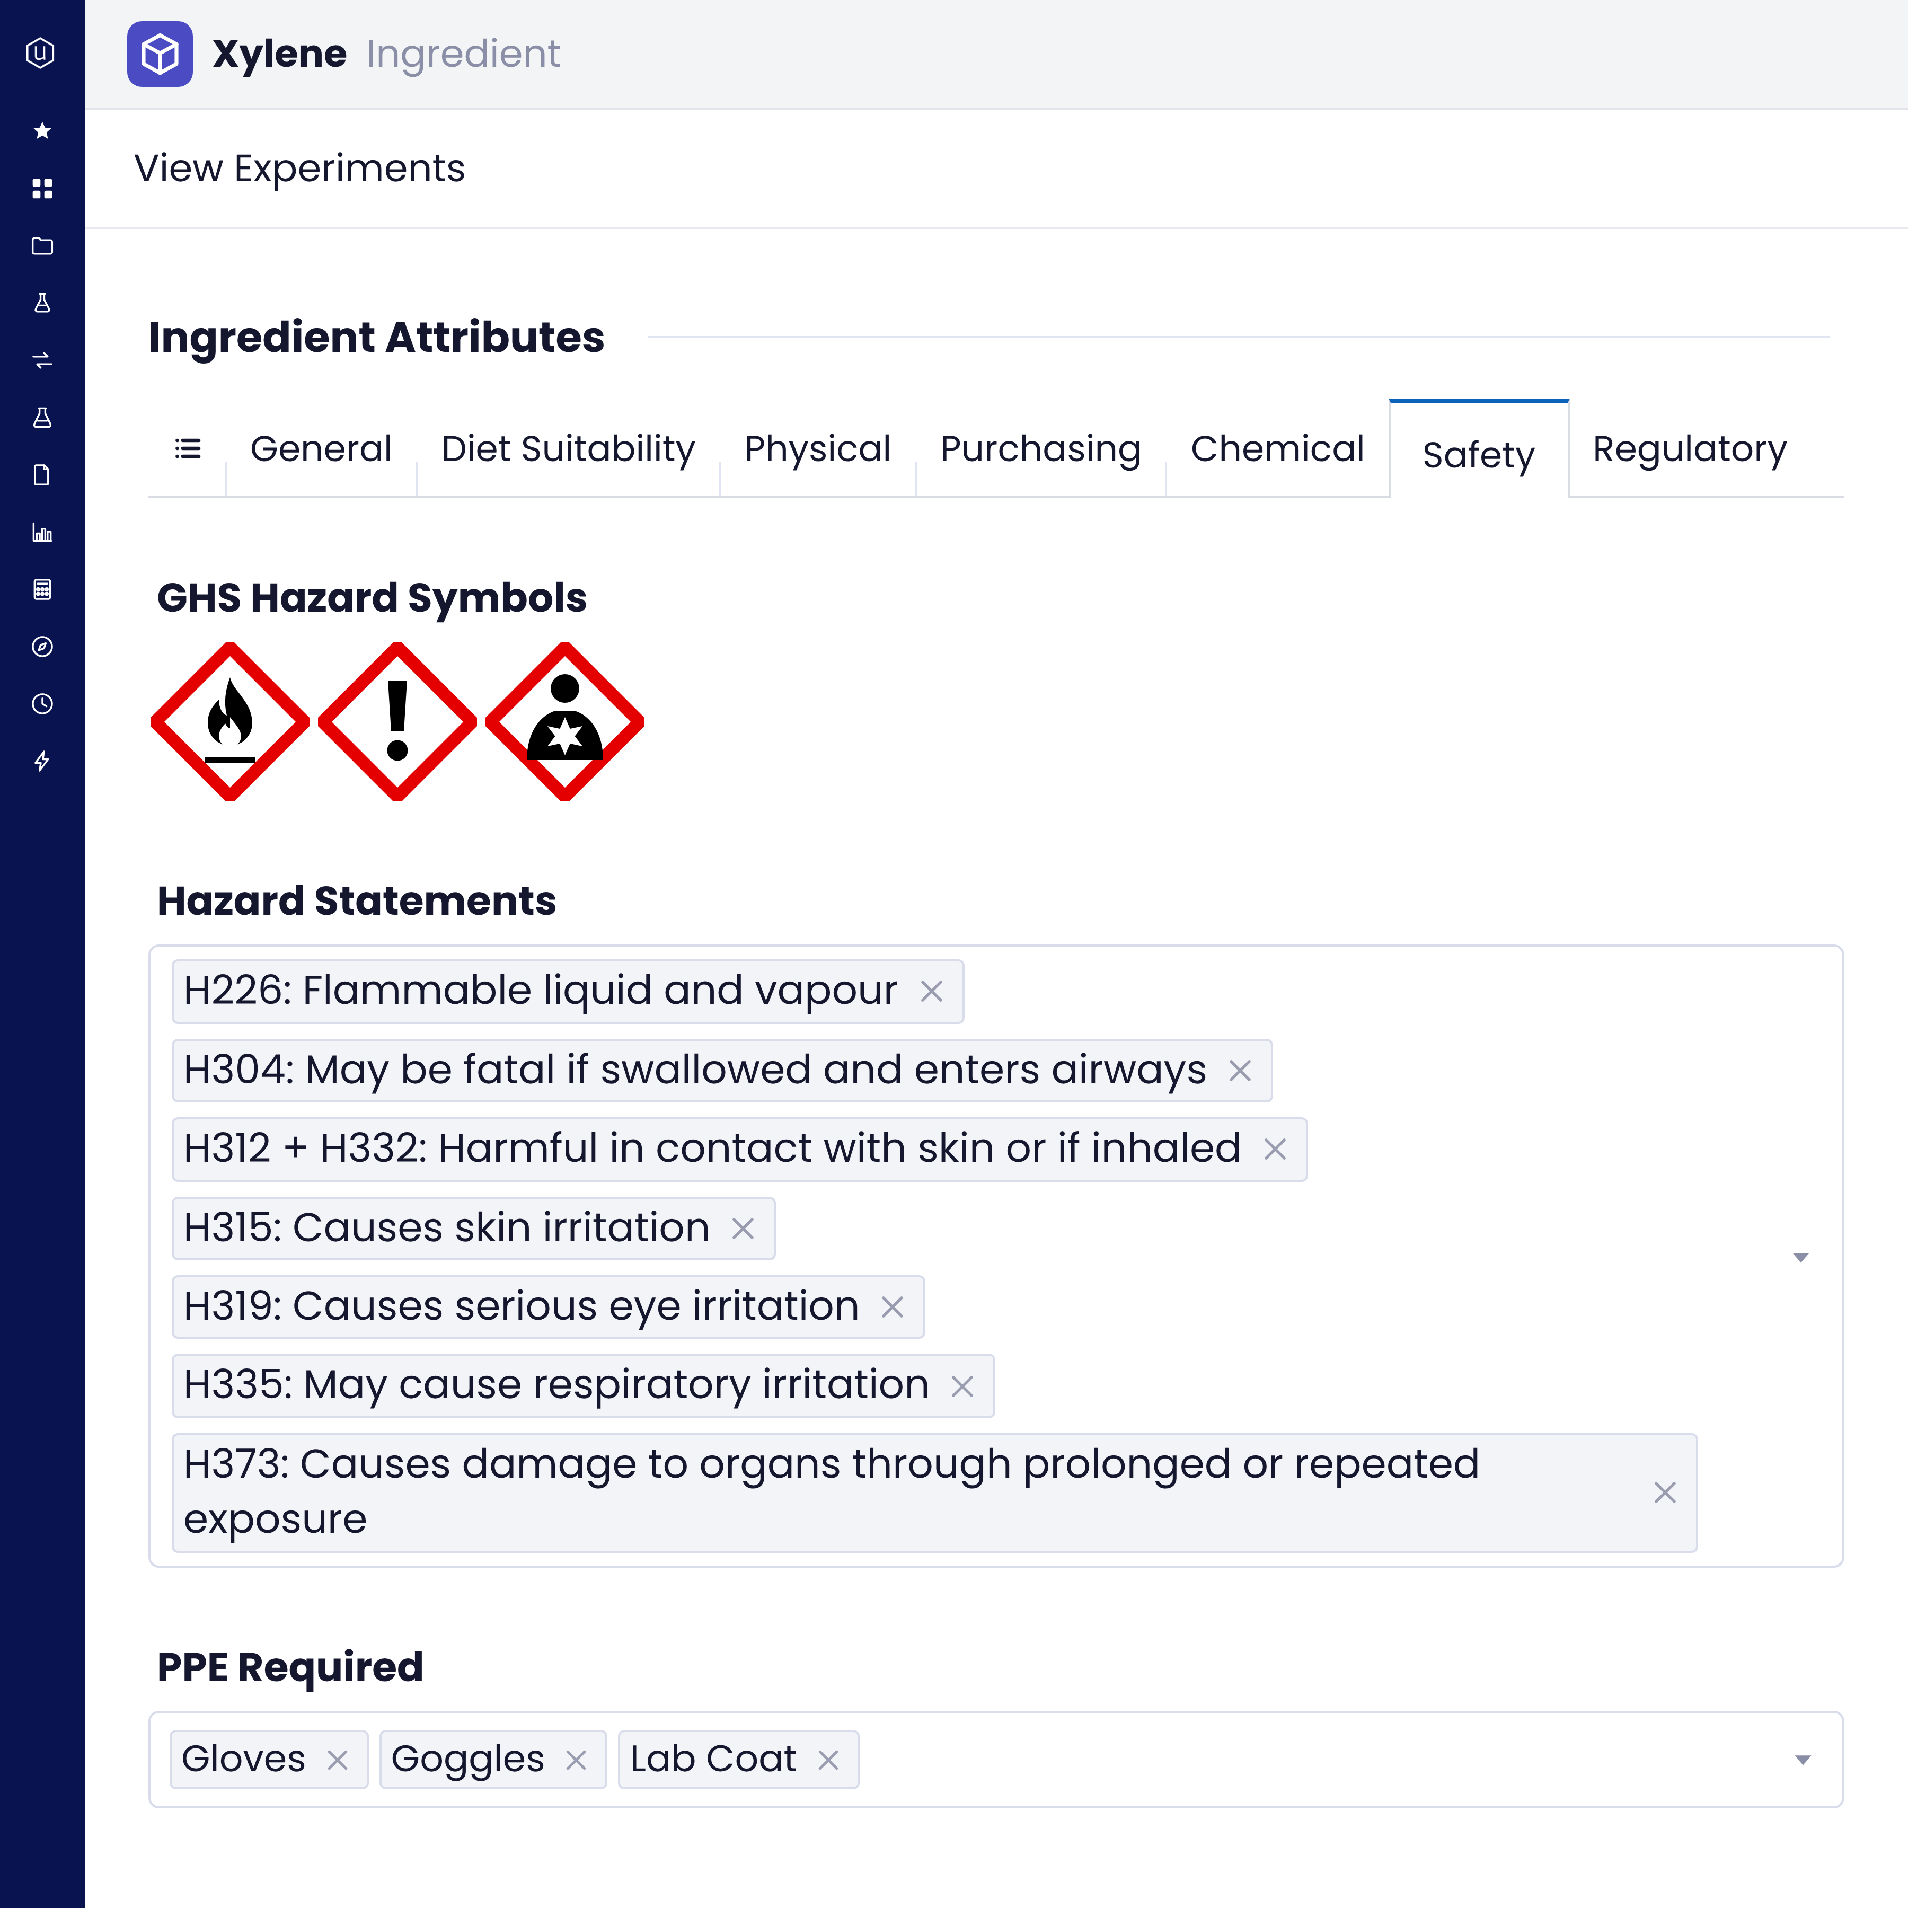Open the dashboard grid icon
Screen dimensions: 1908x1908
click(x=41, y=188)
